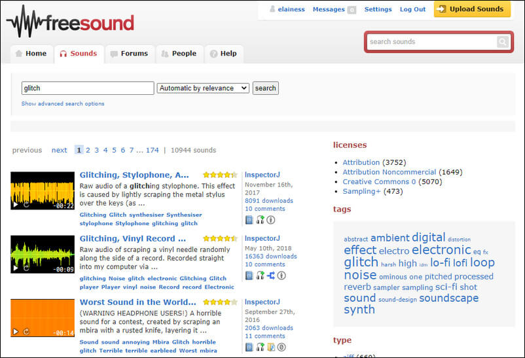Open the Forums tab
Screen dimensions: 525x358
pyautogui.click(x=130, y=54)
